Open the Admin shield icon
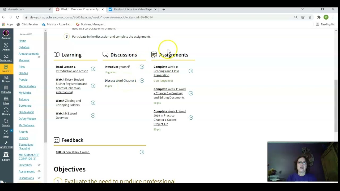Viewport: 340px width, 191px height. coord(6,47)
